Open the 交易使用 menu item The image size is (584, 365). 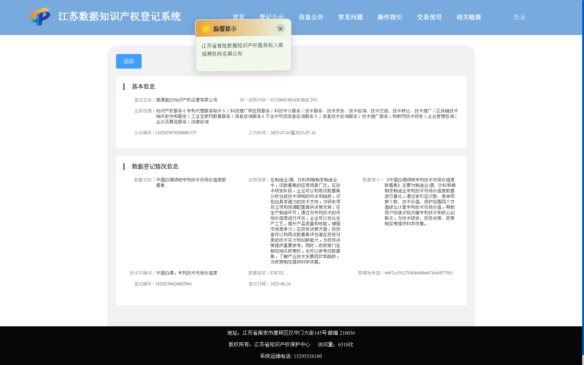click(429, 17)
